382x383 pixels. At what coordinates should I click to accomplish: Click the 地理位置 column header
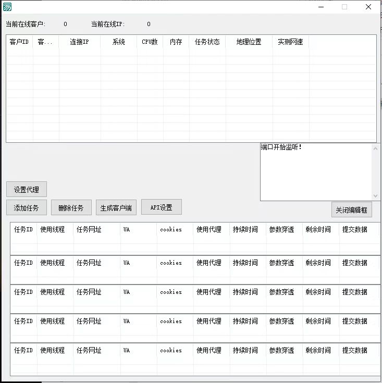pyautogui.click(x=249, y=42)
